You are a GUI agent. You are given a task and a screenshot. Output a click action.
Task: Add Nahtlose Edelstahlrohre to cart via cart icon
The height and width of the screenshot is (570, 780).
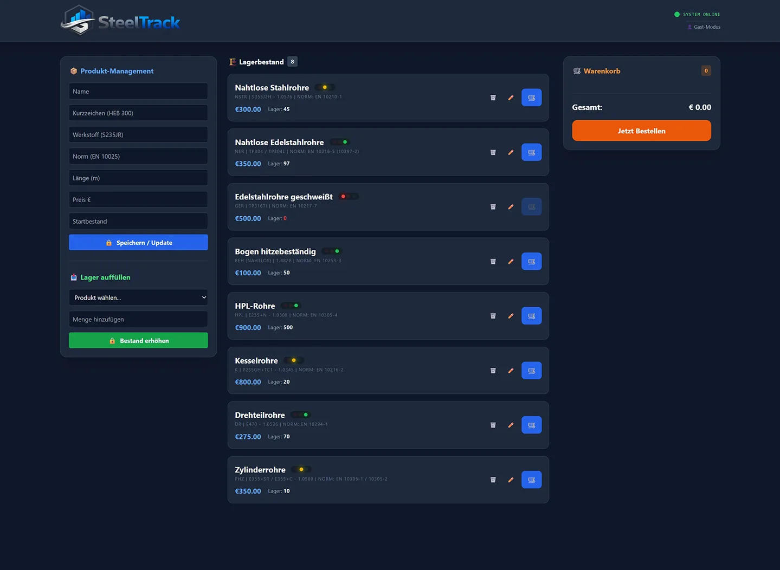(x=531, y=152)
